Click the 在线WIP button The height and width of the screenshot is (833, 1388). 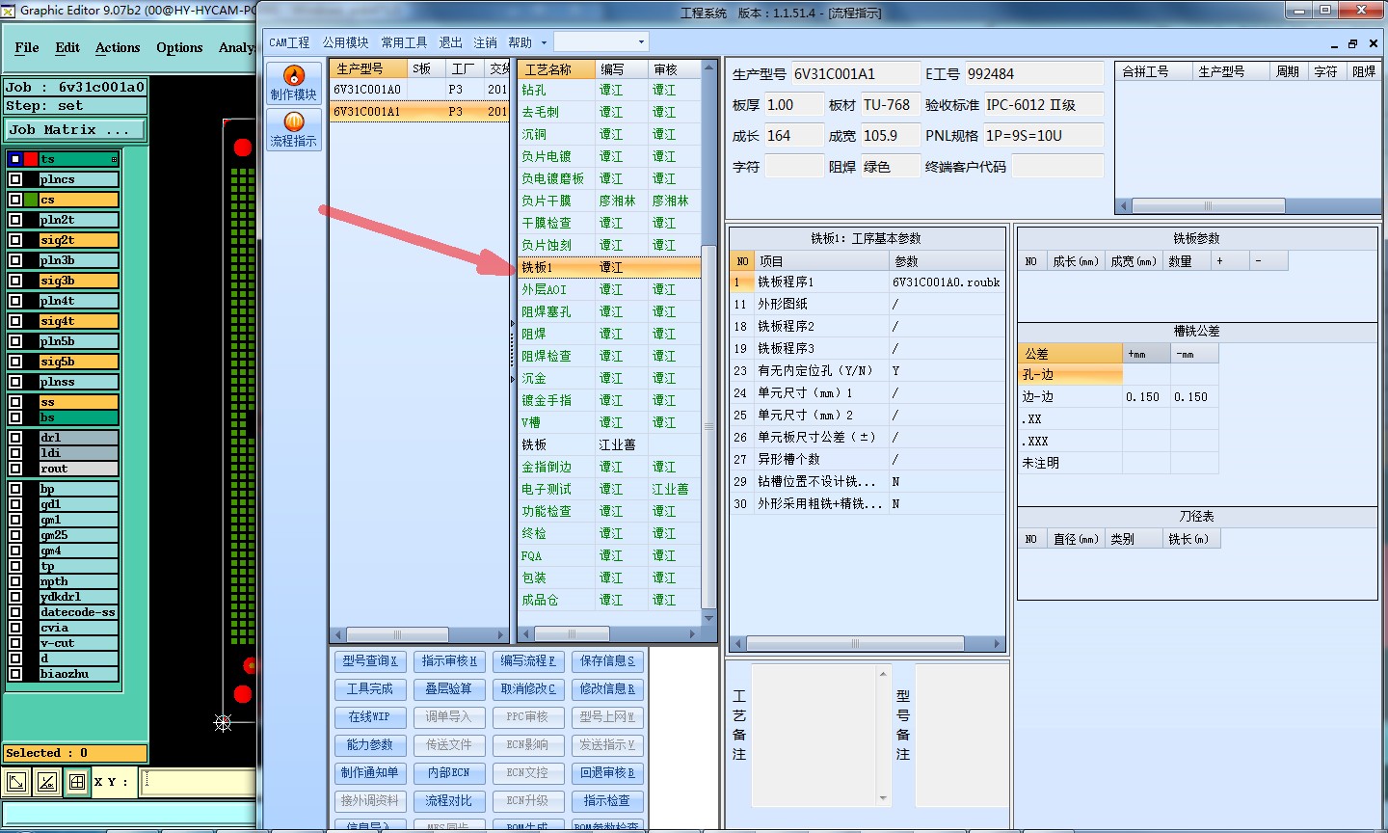coord(370,716)
